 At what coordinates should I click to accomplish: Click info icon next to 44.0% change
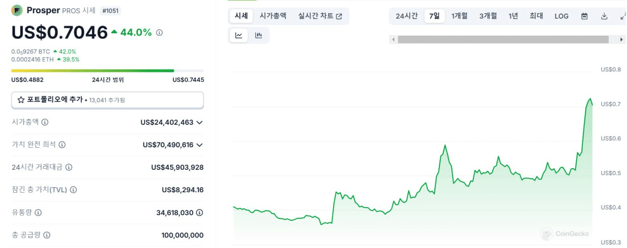(159, 33)
